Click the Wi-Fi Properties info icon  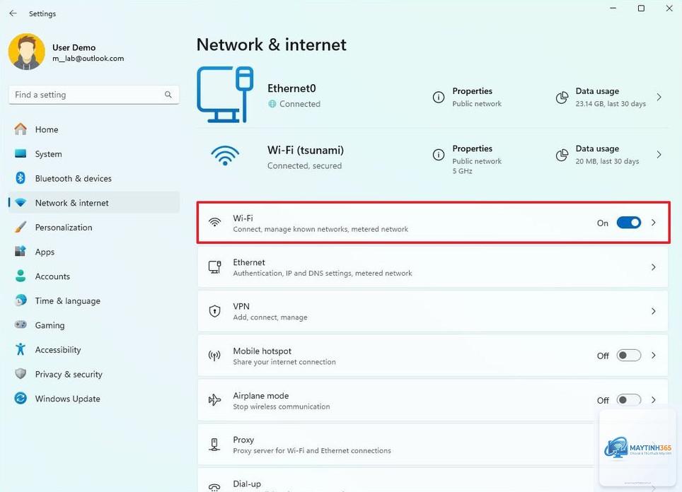tap(439, 154)
